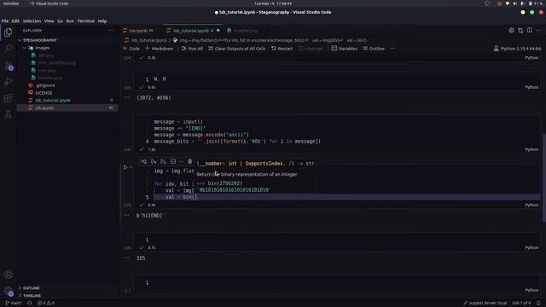The width and height of the screenshot is (546, 307).
Task: Open the File menu
Action: tap(5, 20)
